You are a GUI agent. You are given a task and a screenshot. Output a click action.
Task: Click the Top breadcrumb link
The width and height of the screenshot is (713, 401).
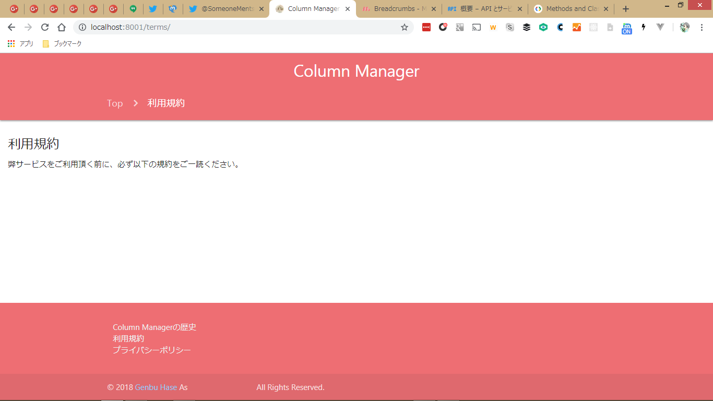click(115, 103)
